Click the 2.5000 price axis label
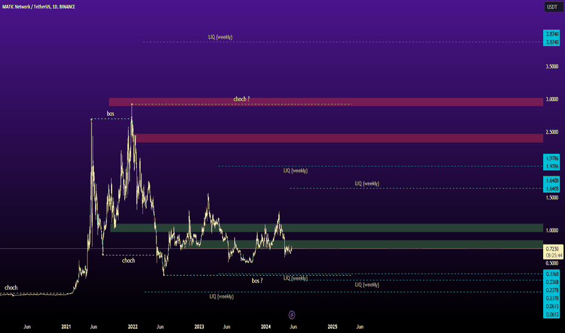Viewport: 565px width, 333px height. pos(552,132)
